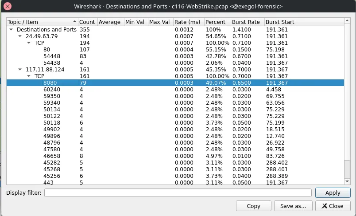The image size is (356, 216).
Task: Select the port 46658 row
Action: 175,156
